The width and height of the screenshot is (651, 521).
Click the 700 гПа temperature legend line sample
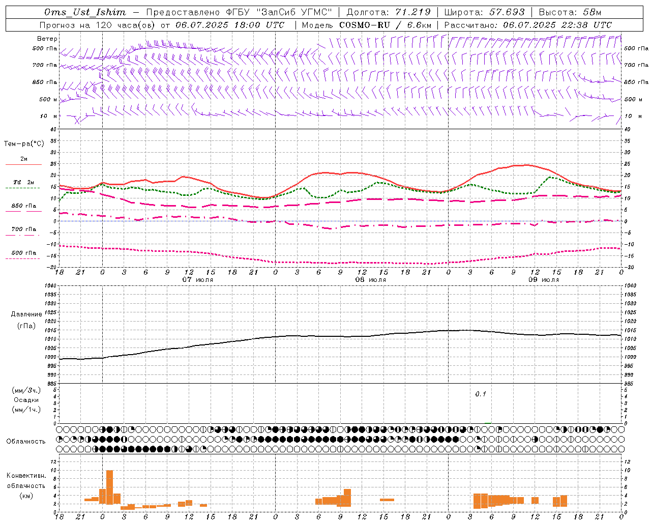[x=23, y=235]
